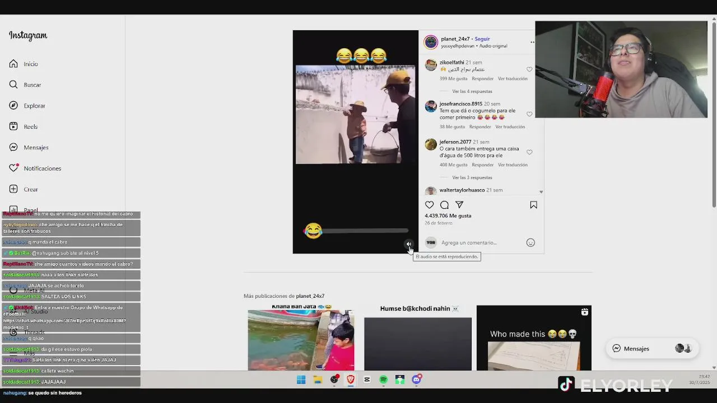Click walthertaylorhuasco username

pos(462,190)
